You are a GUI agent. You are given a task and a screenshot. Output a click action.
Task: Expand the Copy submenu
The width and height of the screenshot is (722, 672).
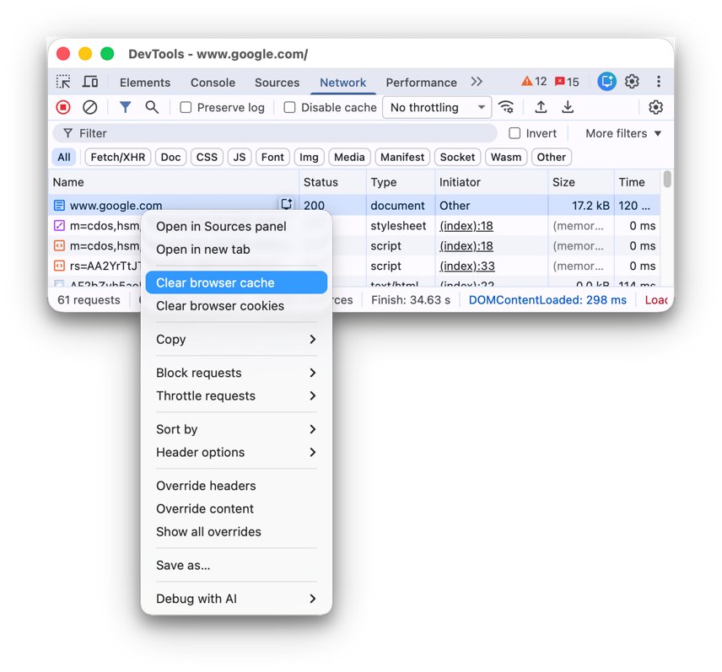tap(236, 339)
